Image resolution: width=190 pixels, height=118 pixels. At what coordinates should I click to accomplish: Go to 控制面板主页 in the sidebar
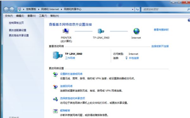pyautogui.click(x=16, y=23)
